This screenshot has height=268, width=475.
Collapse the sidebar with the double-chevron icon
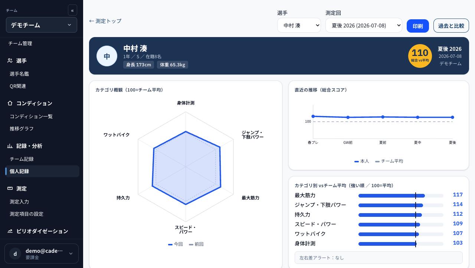72,10
